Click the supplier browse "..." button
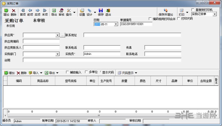 (x=62, y=35)
